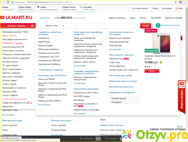188x142 pixels.
Task: Switch to the Юлмарт Second tab
Action: click(x=69, y=7)
